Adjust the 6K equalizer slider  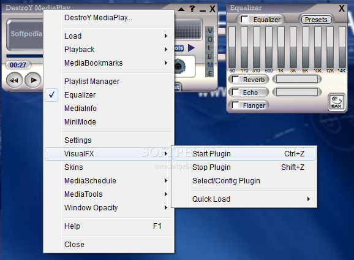coord(306,47)
